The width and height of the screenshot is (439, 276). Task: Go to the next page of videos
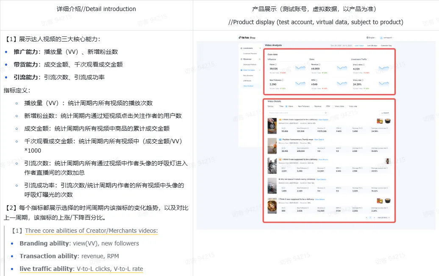pos(374,218)
